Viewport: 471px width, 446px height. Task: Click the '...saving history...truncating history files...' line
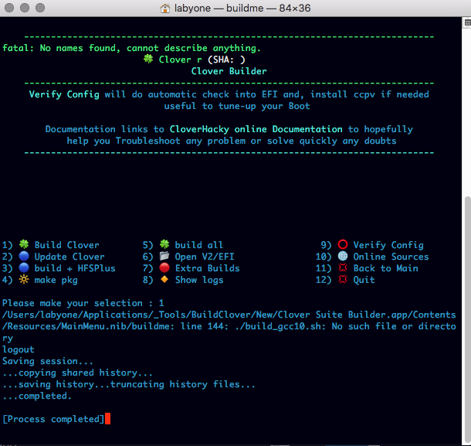tap(129, 384)
